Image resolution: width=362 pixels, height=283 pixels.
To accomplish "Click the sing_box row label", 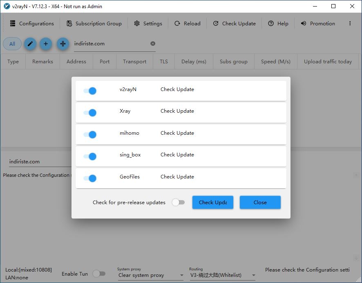I will 130,155.
